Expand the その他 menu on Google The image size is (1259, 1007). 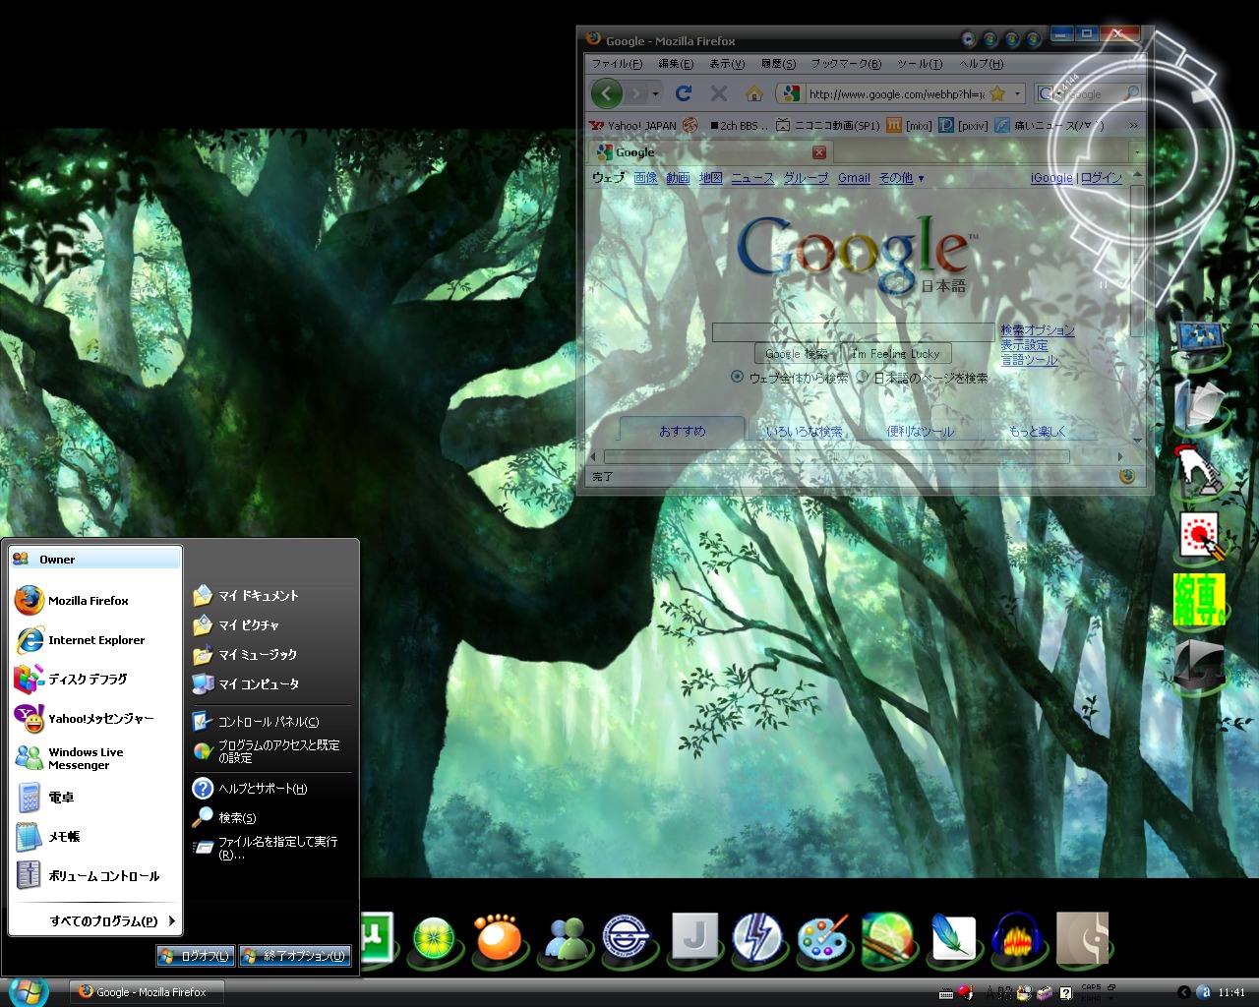coord(901,178)
